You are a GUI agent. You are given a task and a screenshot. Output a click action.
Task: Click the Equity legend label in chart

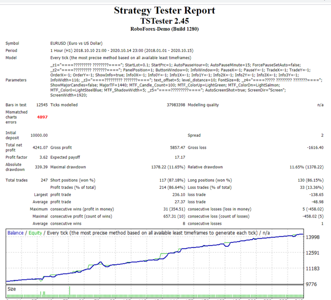click(35, 233)
